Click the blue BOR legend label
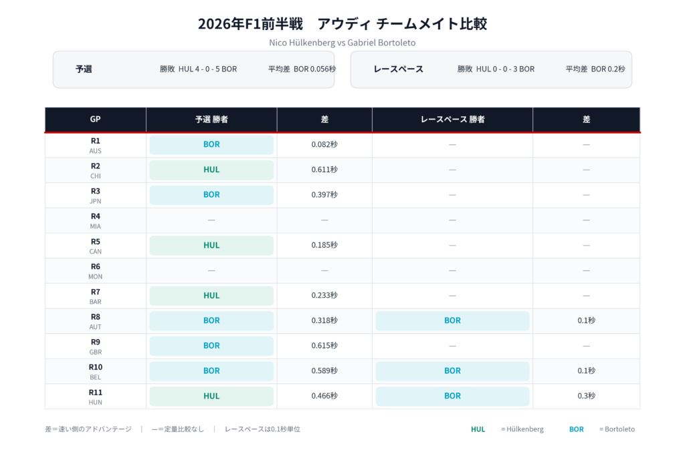The height and width of the screenshot is (466, 685). (x=576, y=429)
